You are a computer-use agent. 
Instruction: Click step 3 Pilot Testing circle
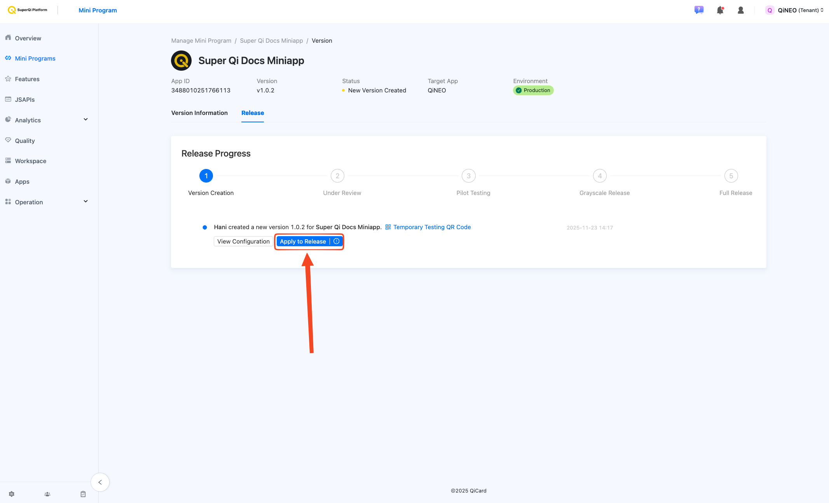click(x=469, y=176)
